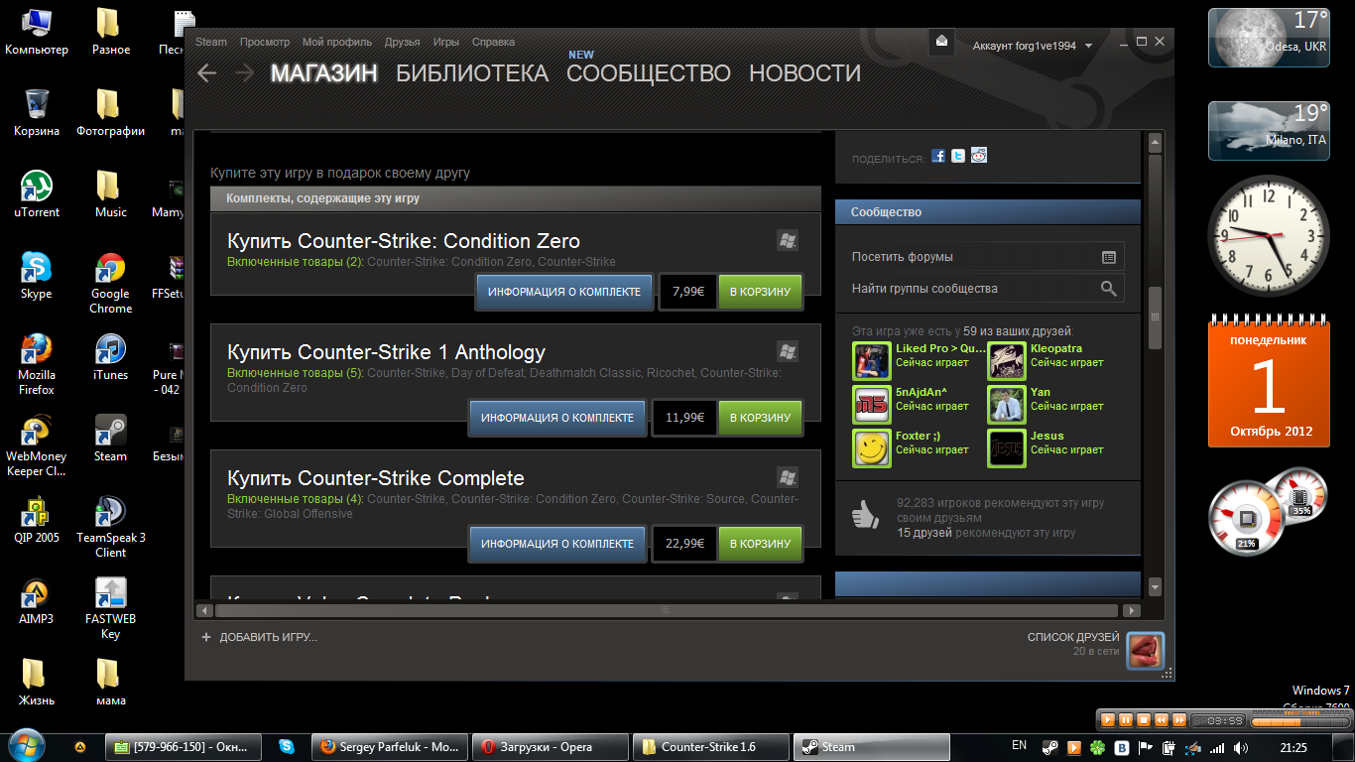
Task: Share the game on Facebook
Action: [938, 156]
